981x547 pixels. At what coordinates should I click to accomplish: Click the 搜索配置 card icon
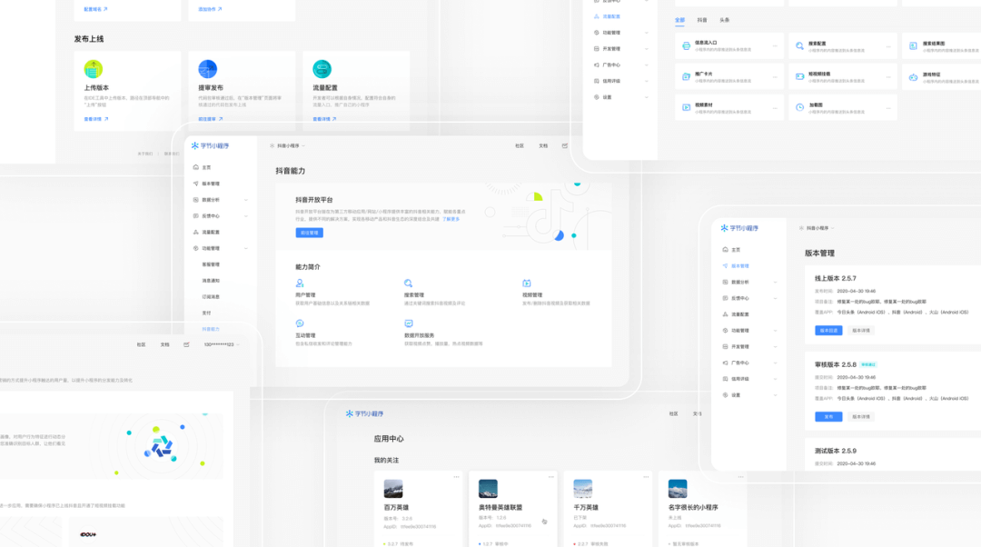(799, 45)
